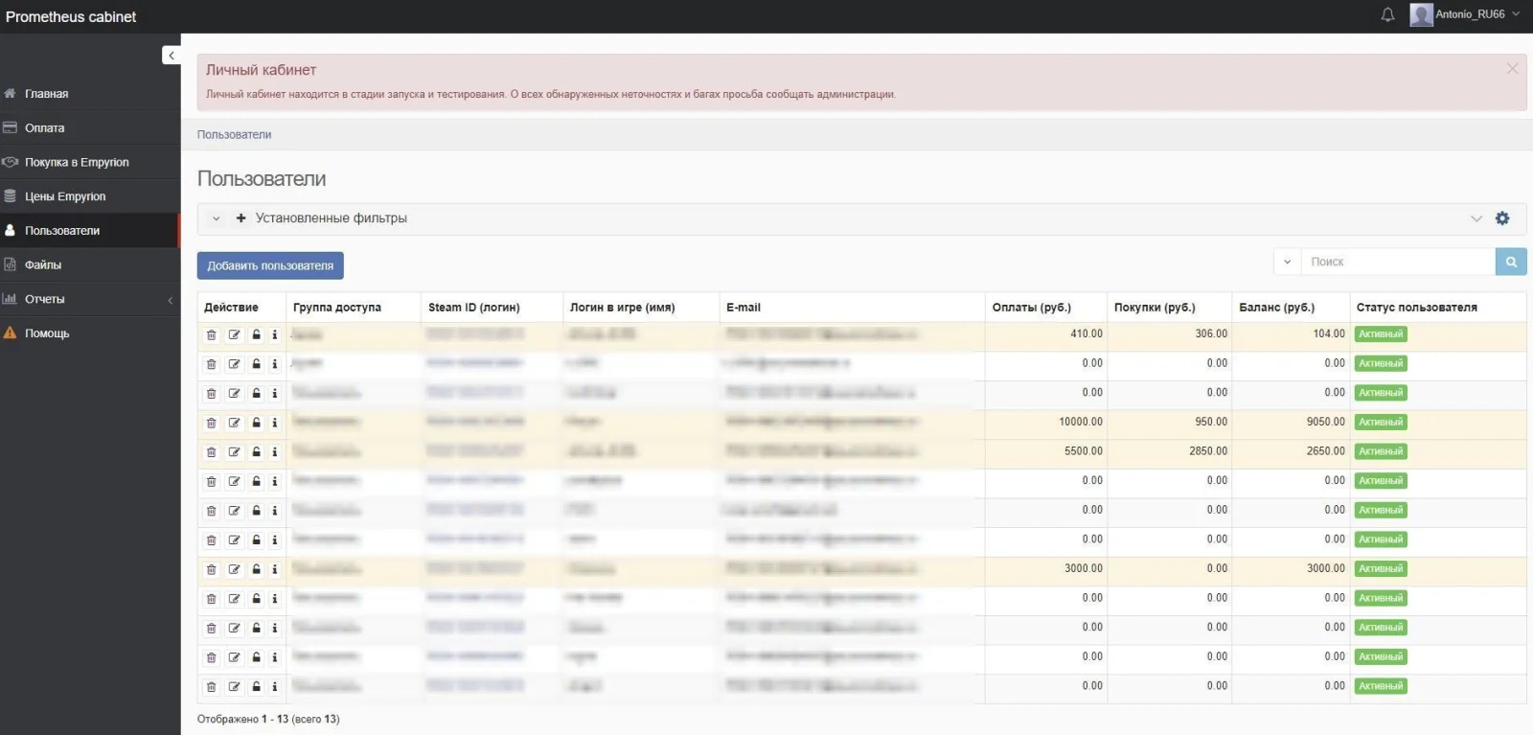Dismiss the Личный кабинет alert banner
This screenshot has height=735, width=1533.
coord(1512,69)
